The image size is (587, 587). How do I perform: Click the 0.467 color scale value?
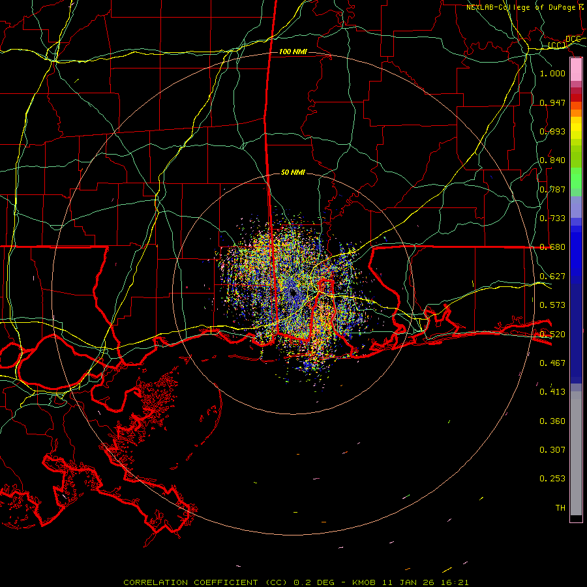click(x=552, y=363)
